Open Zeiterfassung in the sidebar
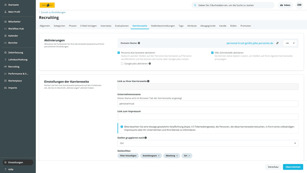Image resolution: width=307 pixels, height=173 pixels. pos(16,53)
